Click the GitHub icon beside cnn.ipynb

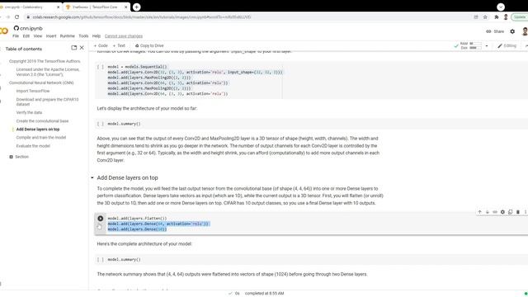pyautogui.click(x=16, y=28)
